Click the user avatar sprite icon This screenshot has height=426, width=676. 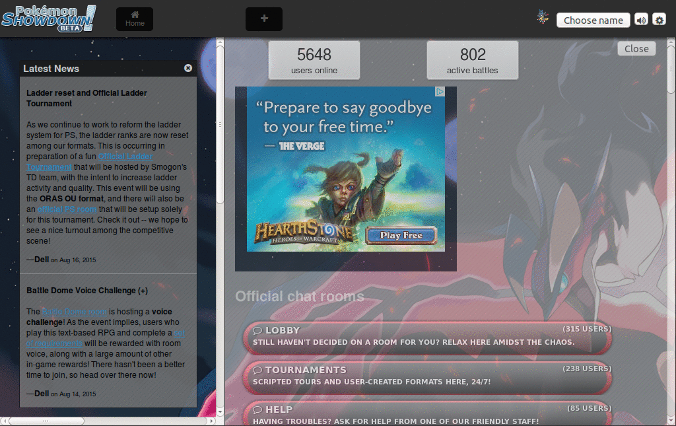[x=543, y=18]
